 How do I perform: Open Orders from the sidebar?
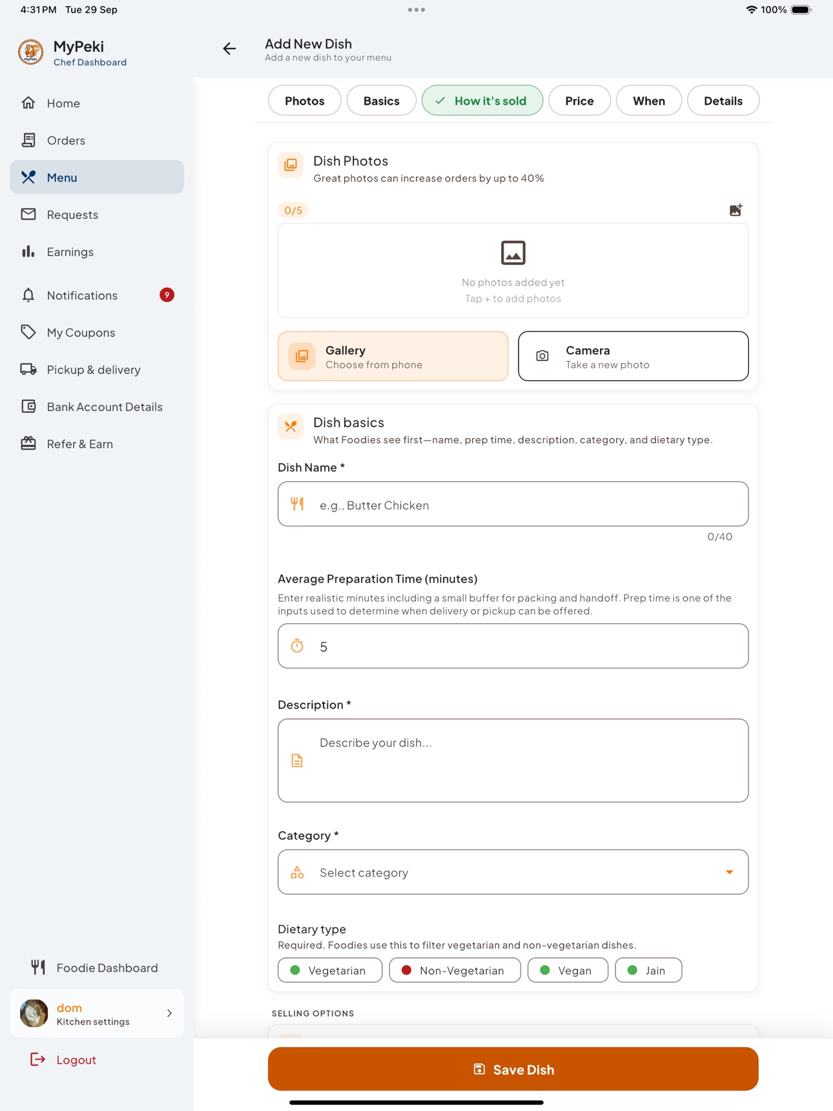coord(97,140)
